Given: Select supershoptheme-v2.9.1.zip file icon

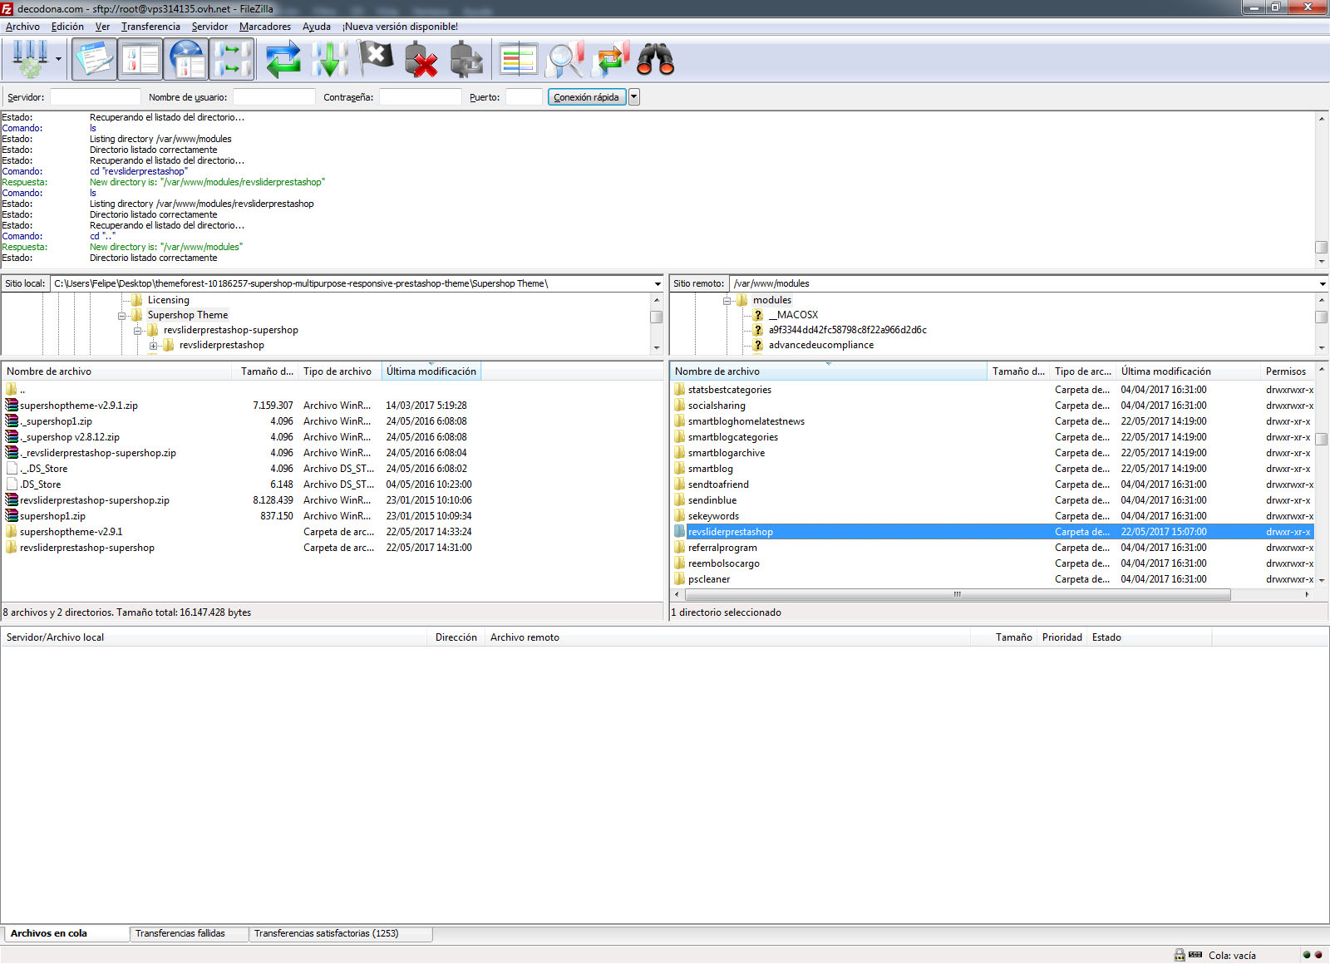Looking at the screenshot, I should click(x=12, y=406).
